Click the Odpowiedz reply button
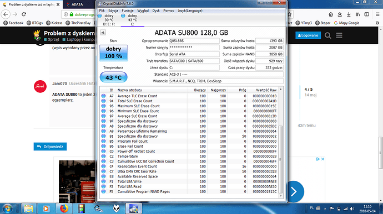This screenshot has width=383, height=214. click(x=50, y=147)
